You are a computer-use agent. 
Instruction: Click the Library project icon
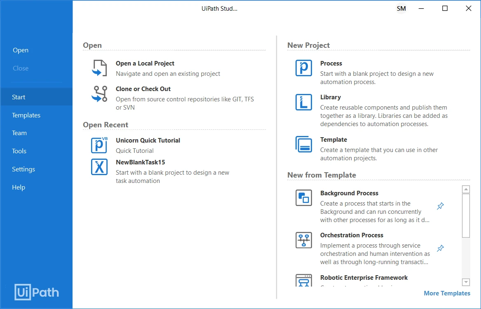tap(304, 102)
